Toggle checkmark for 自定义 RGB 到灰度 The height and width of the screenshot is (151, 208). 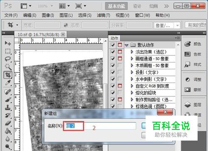coord(113,86)
